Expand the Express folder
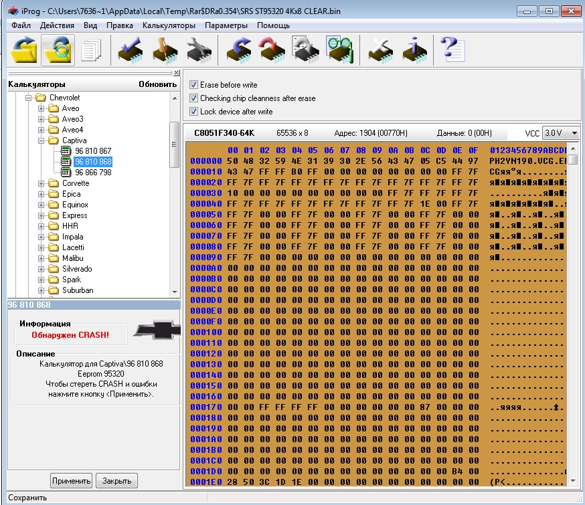Image resolution: width=585 pixels, height=505 pixels. point(41,216)
